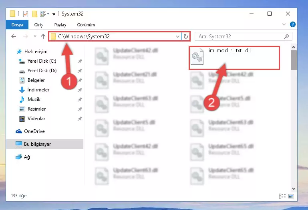Click the pin icon next to Yerel Disk (C:)
This screenshot has height=210, width=308.
pyautogui.click(x=80, y=61)
